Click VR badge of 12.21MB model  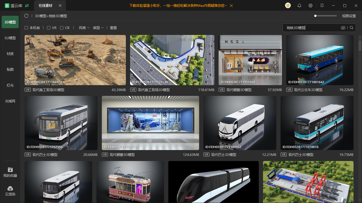click(x=206, y=155)
